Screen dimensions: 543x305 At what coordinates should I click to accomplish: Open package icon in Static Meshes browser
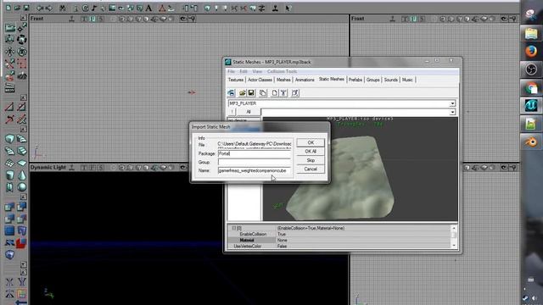(x=243, y=92)
